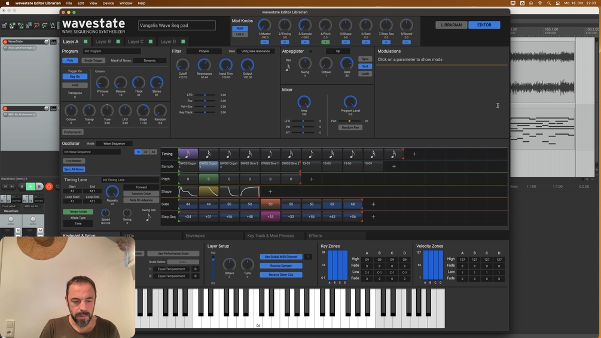The height and width of the screenshot is (338, 601).
Task: Toggle Tempo Mode in Timing Lane
Action: click(78, 212)
